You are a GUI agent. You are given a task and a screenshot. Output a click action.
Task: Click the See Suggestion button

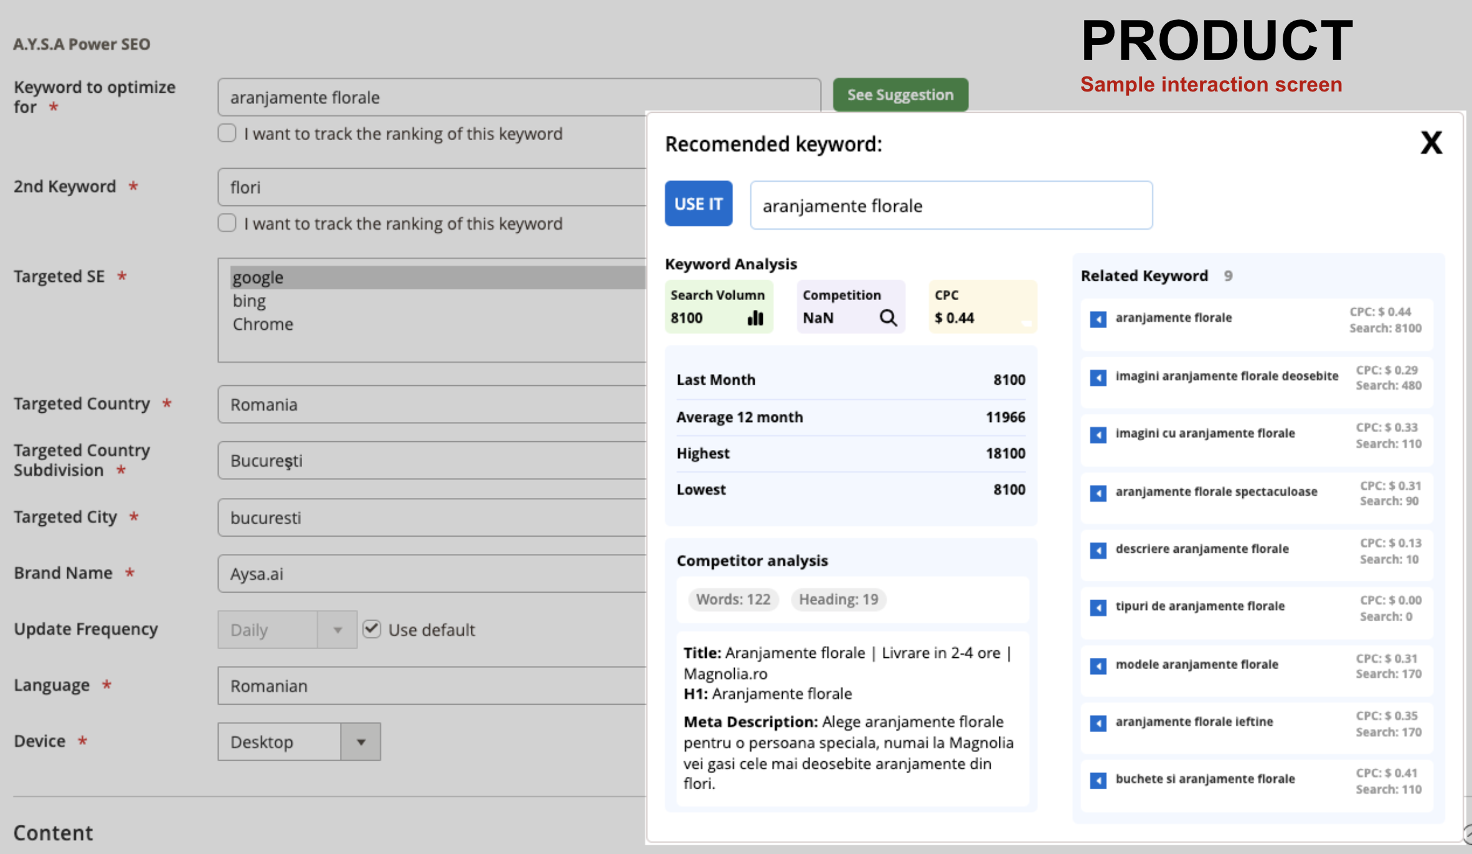[900, 95]
